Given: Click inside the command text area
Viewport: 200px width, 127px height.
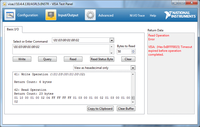Looking at the screenshot, I should [x=61, y=49].
